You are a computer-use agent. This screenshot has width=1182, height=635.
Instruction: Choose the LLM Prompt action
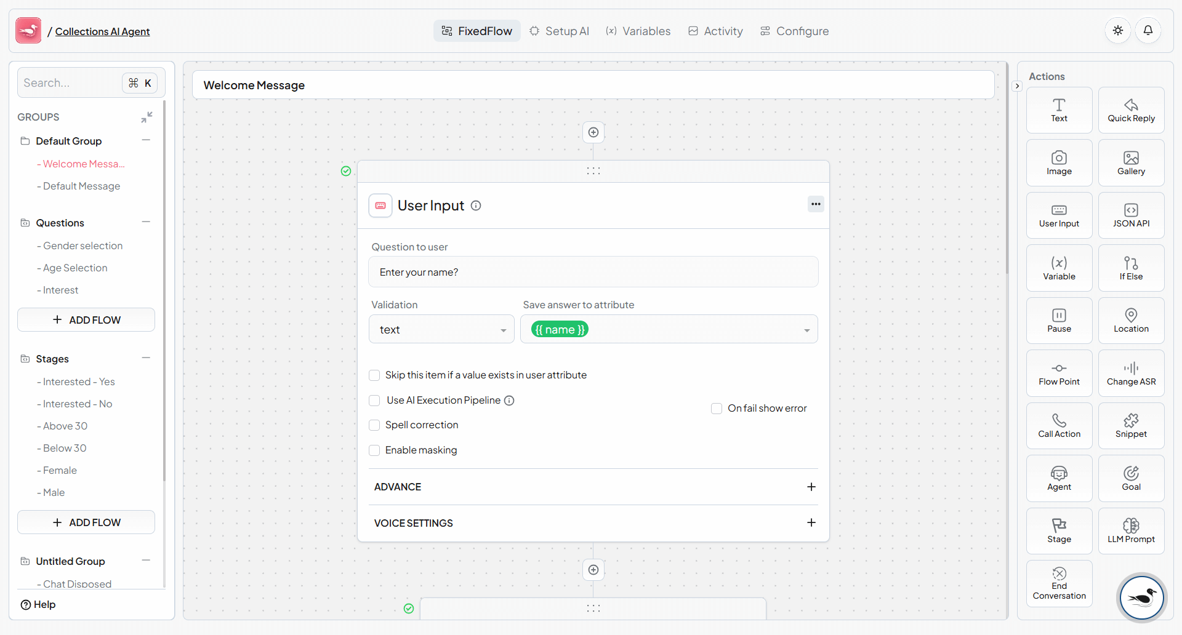pos(1131,530)
